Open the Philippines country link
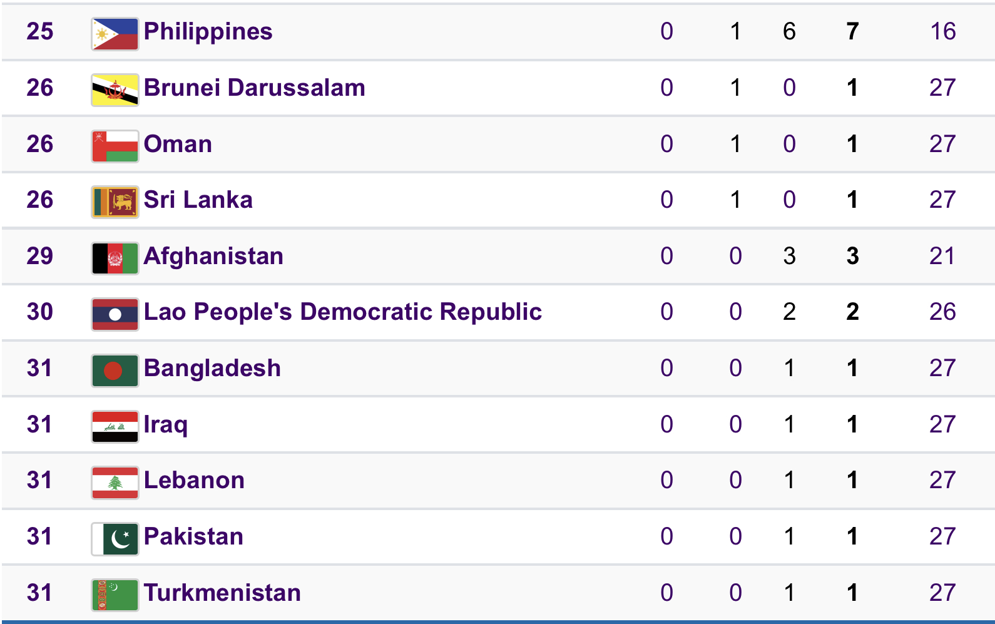995x624 pixels. pyautogui.click(x=208, y=31)
